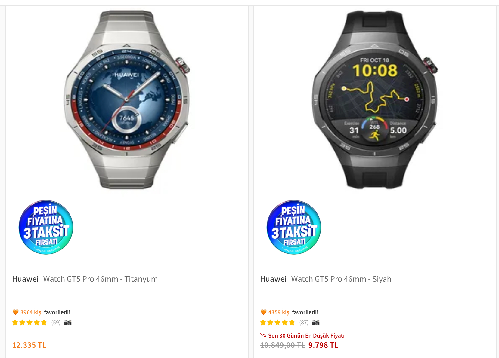Click the red downward trend arrow icon
499x358 pixels.
(263, 335)
